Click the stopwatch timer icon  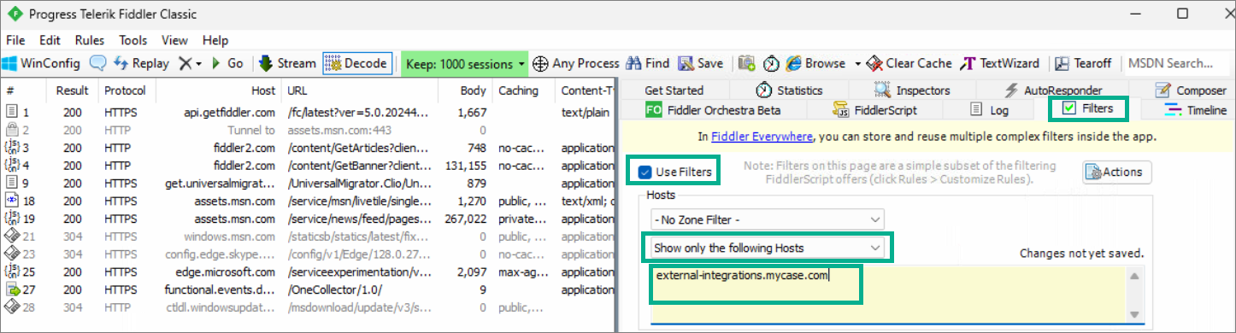point(771,63)
